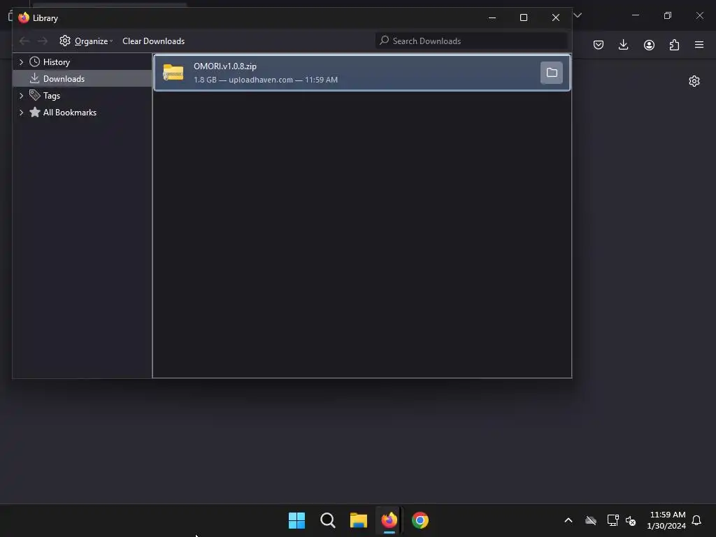Expand the Tags tree item

click(21, 96)
